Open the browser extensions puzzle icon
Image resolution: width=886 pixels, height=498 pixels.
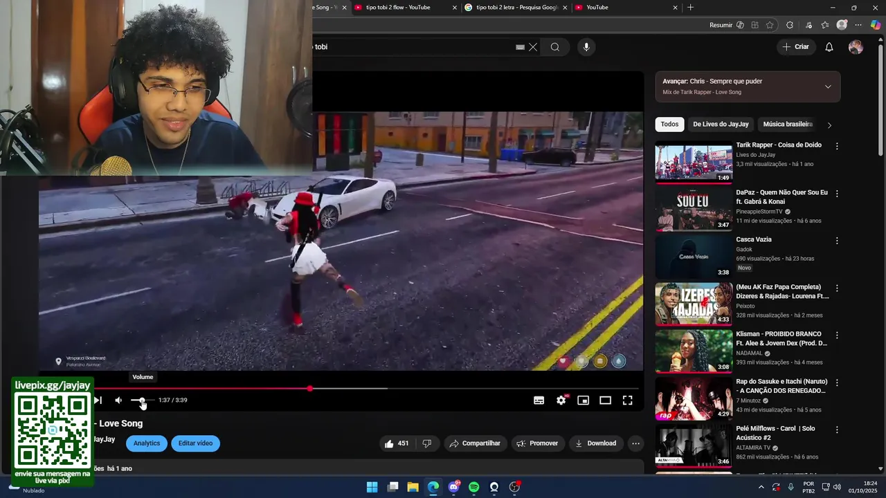tap(790, 25)
